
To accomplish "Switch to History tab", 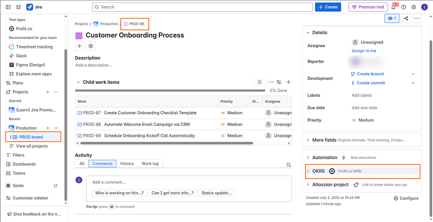I will pyautogui.click(x=127, y=163).
